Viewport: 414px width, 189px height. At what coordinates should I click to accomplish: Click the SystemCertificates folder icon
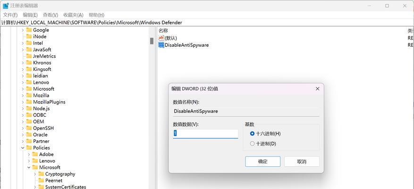coord(41,187)
